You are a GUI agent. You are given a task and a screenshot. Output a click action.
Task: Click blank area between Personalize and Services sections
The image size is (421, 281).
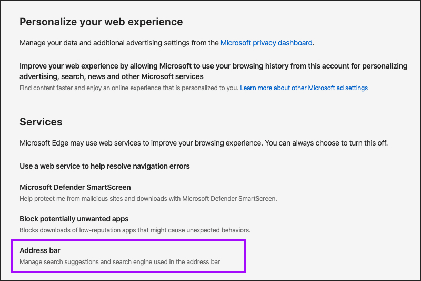click(x=210, y=104)
